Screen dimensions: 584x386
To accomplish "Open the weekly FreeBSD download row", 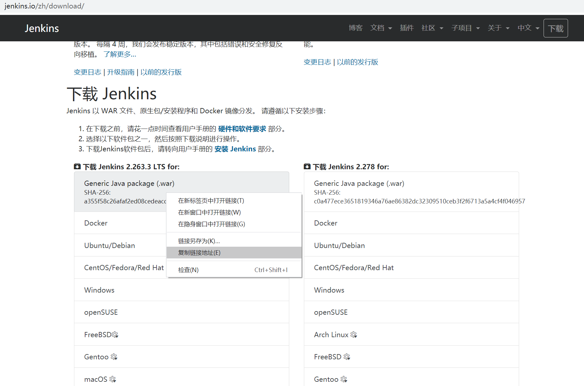I will pos(411,357).
